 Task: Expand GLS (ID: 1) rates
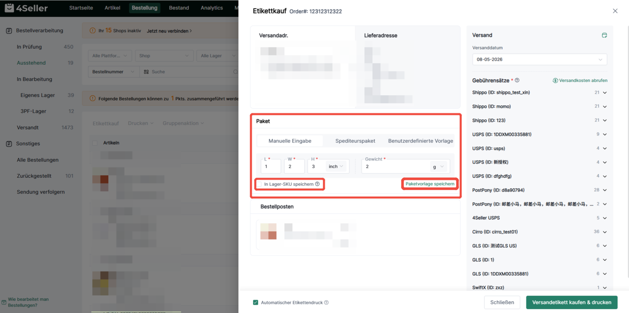point(605,260)
